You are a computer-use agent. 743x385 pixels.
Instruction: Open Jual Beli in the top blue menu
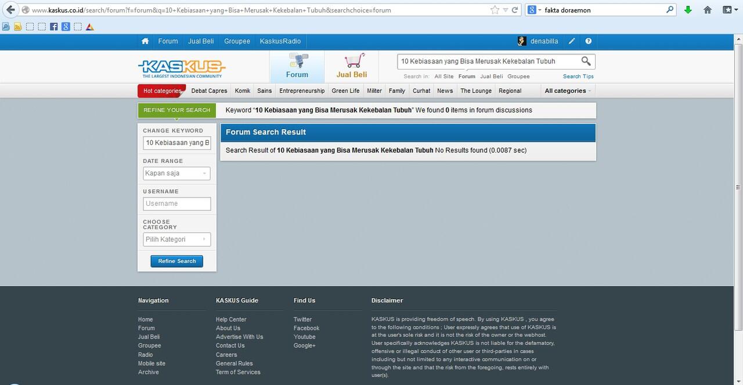pos(201,41)
